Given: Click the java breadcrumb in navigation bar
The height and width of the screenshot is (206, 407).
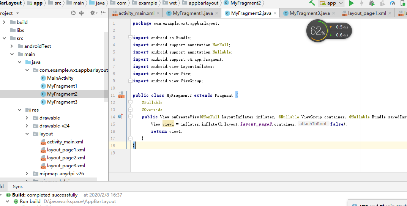Looking at the screenshot, I should tap(97, 3).
